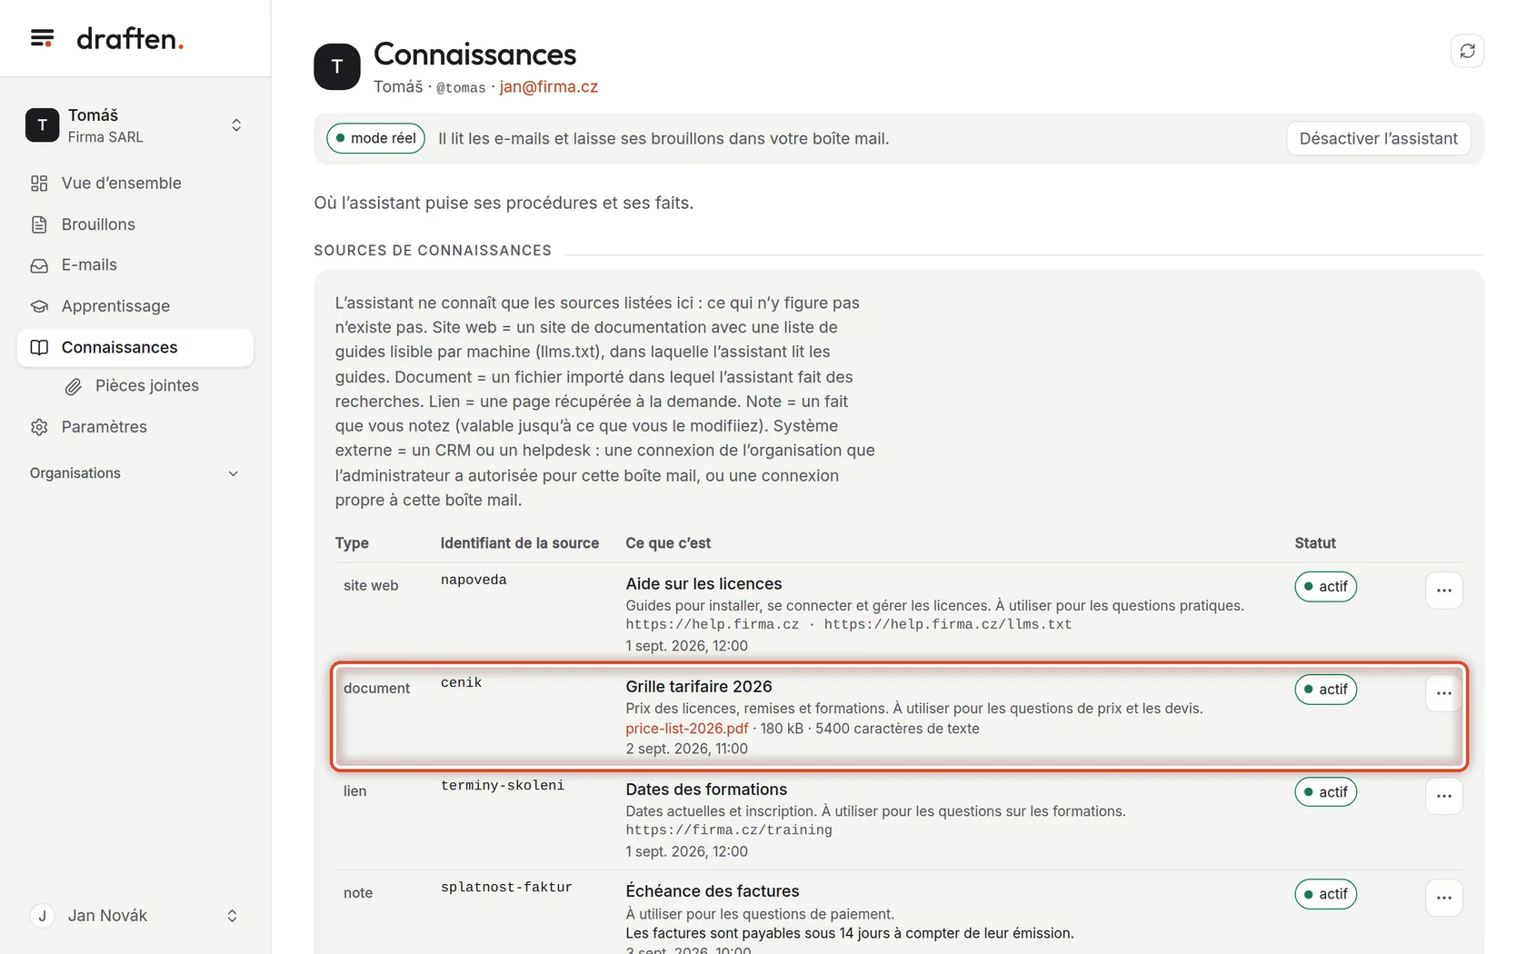Click the refresh icon at top right

[x=1467, y=51]
